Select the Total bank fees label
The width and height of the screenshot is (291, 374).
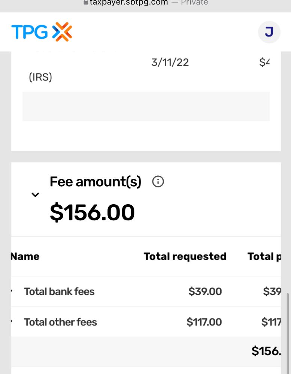59,292
